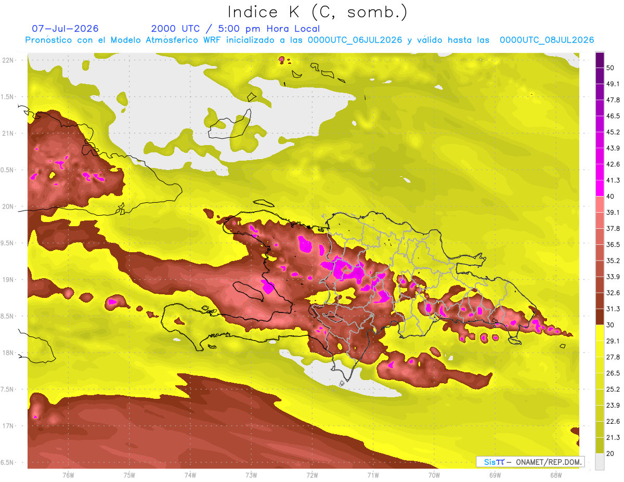Click the colorbar value '21.3'
The image size is (624, 482).
[x=613, y=438]
